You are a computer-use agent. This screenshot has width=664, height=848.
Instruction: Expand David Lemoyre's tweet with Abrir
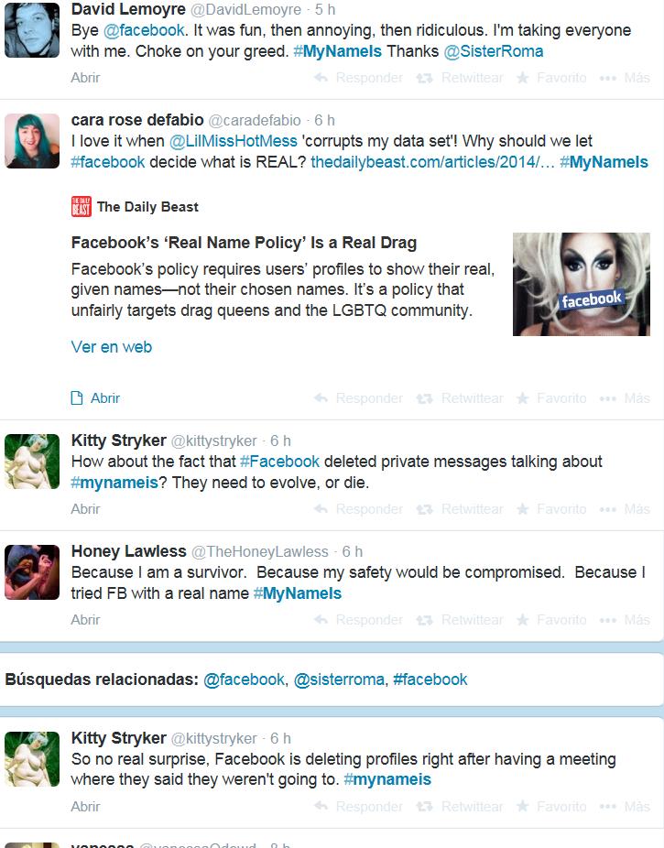click(x=85, y=78)
